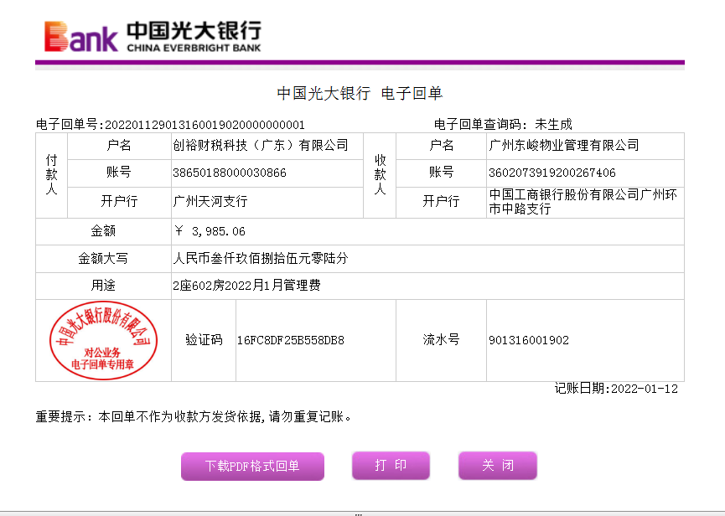
Task: Click the 记账日期 2022-01-12 text
Action: (616, 389)
